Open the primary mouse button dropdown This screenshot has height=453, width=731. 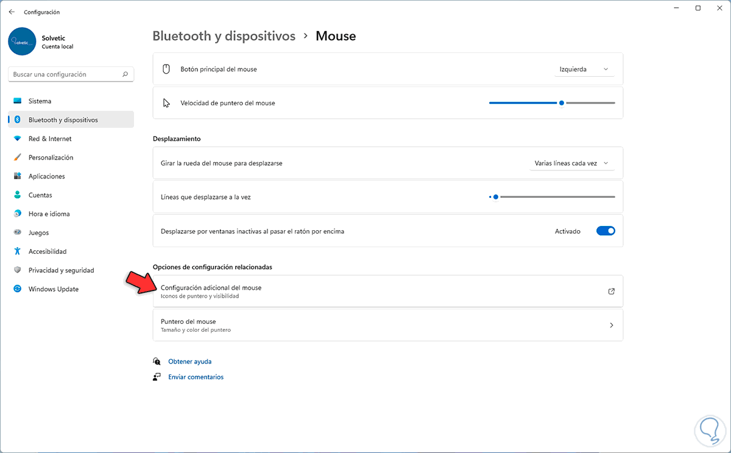(x=584, y=69)
